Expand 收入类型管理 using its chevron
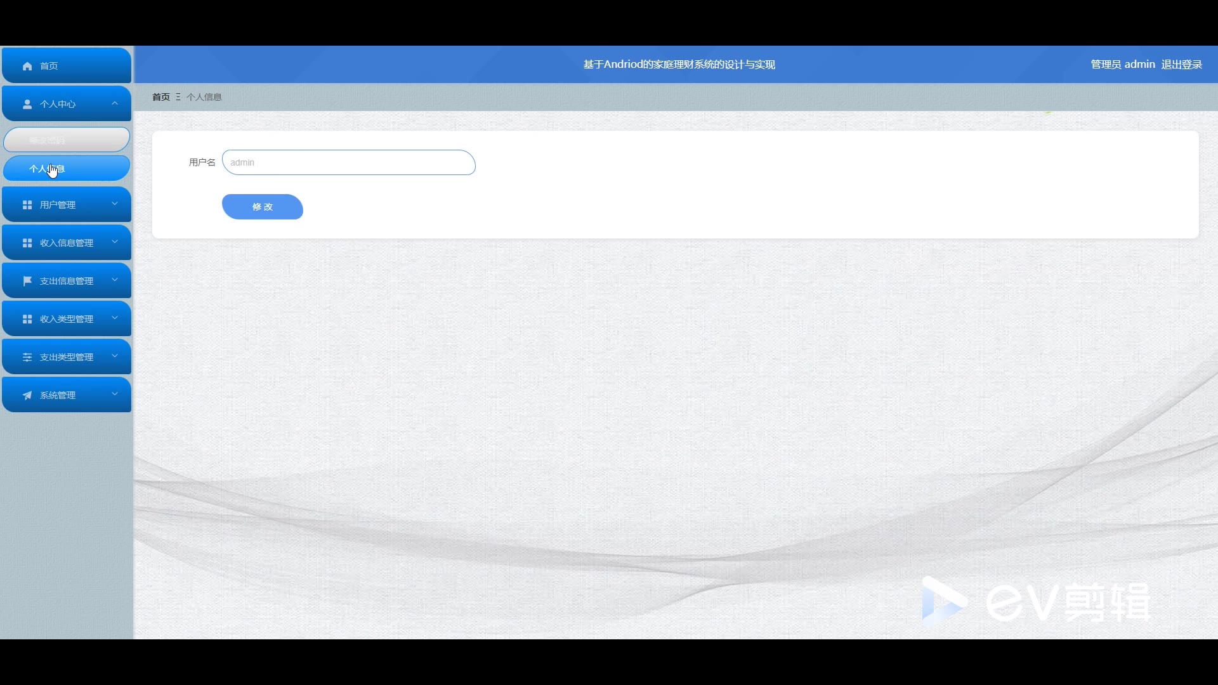The image size is (1218, 685). point(115,318)
